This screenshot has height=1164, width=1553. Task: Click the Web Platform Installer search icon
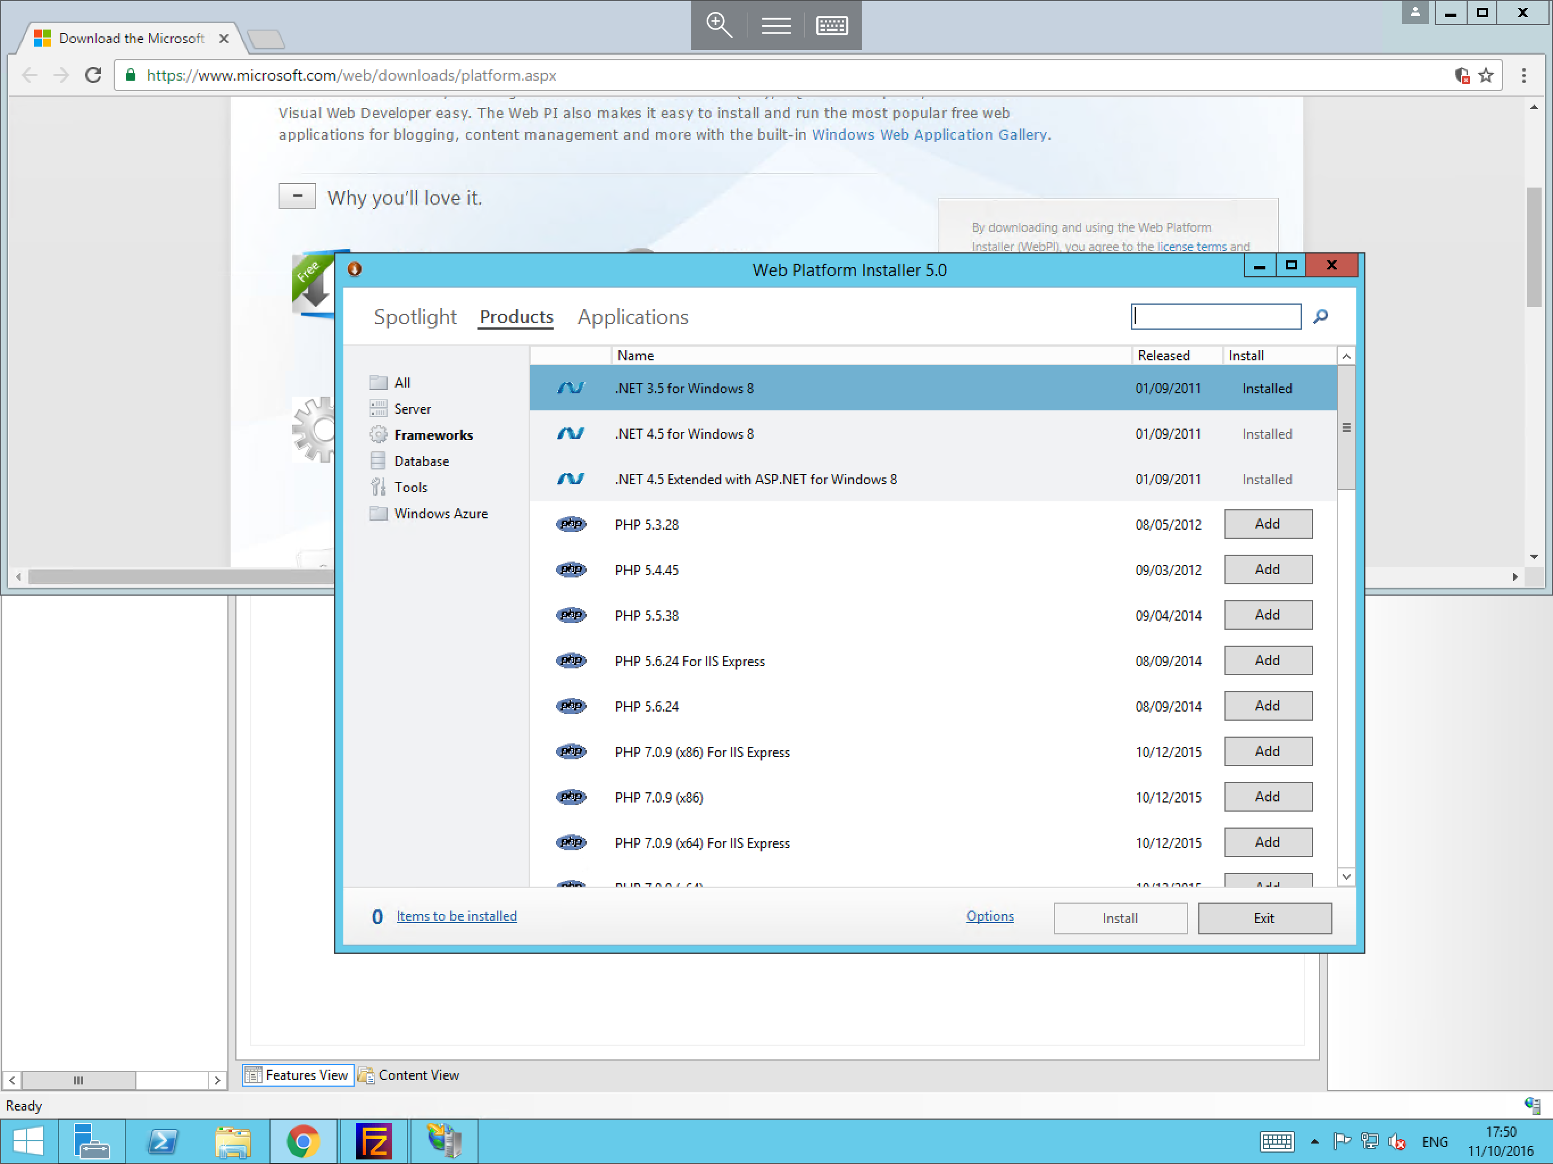point(1321,318)
